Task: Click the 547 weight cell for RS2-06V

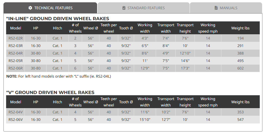Action: (240, 119)
